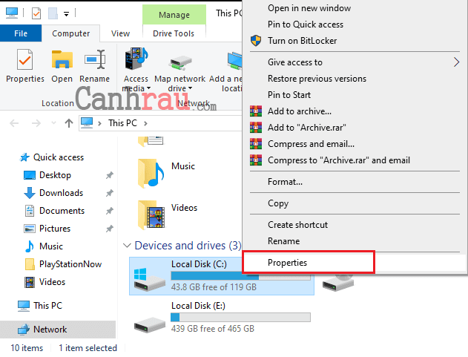Image resolution: width=468 pixels, height=357 pixels.
Task: Open Music in the navigation pane
Action: 51,246
